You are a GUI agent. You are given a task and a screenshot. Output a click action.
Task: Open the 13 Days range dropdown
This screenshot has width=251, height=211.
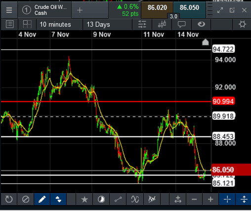tap(108, 25)
